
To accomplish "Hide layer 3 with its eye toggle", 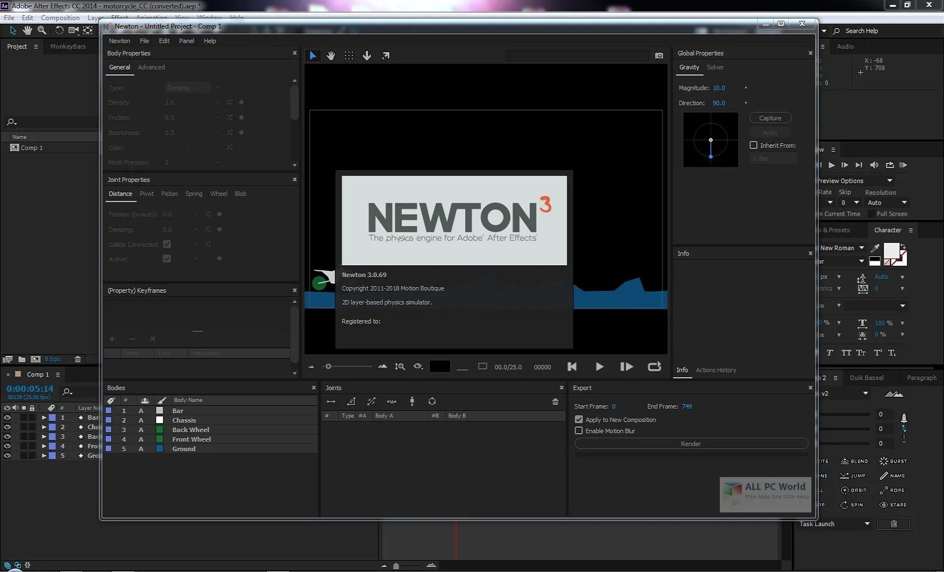I will coord(7,437).
